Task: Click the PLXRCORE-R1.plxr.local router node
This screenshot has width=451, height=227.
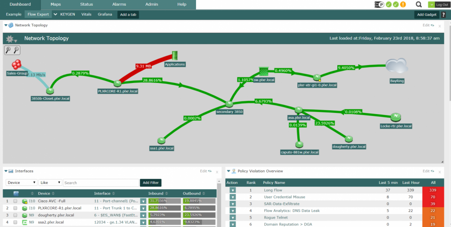Action: (x=117, y=83)
